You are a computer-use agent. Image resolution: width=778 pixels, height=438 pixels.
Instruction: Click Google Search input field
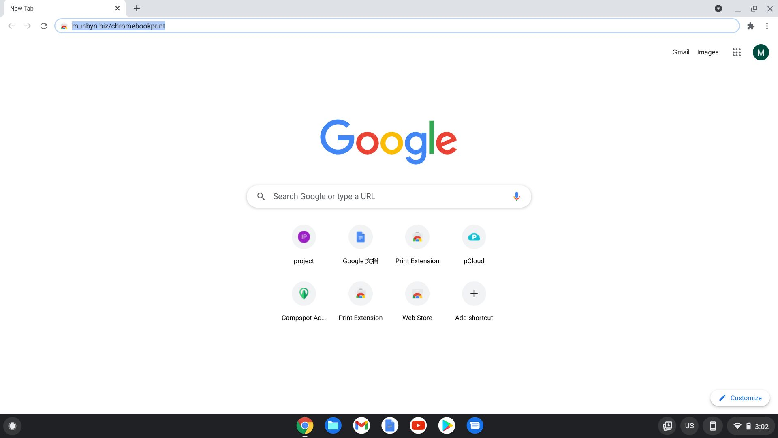pyautogui.click(x=389, y=196)
